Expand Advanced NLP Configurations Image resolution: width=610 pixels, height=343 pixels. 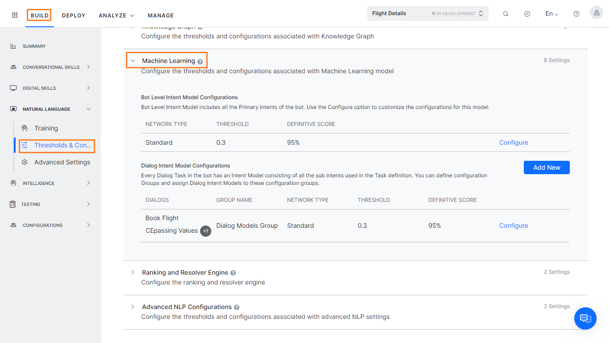click(133, 307)
